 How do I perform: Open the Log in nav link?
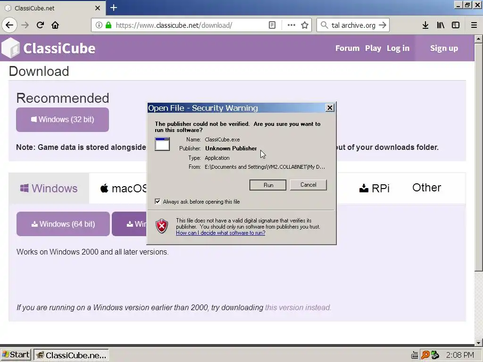(398, 49)
